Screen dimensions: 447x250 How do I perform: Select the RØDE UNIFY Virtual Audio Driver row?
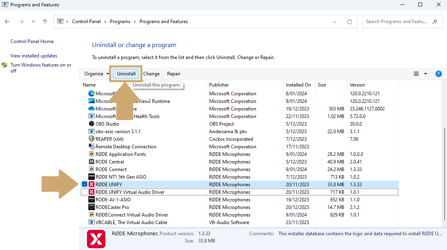coord(239,192)
